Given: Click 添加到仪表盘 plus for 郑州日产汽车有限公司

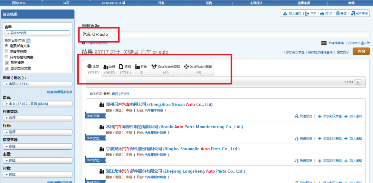Looking at the screenshot, I should pyautogui.click(x=320, y=116).
